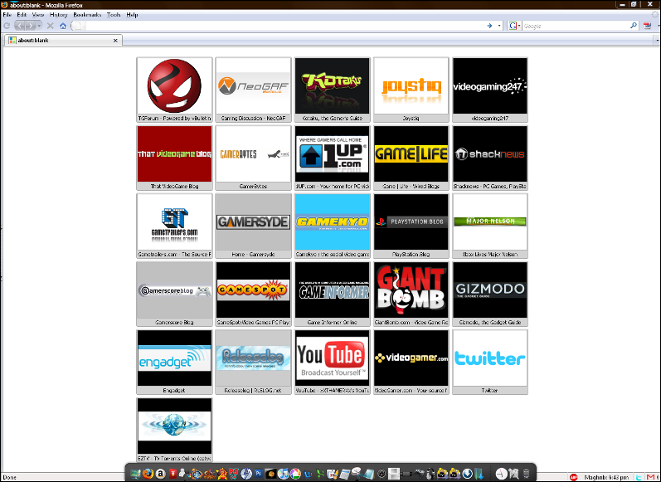Image resolution: width=661 pixels, height=482 pixels.
Task: Open the History menu
Action: coord(59,15)
